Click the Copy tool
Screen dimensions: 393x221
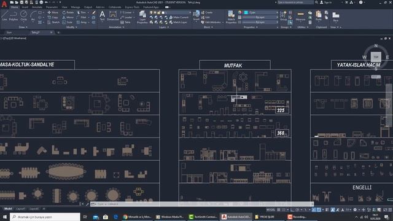(53, 17)
